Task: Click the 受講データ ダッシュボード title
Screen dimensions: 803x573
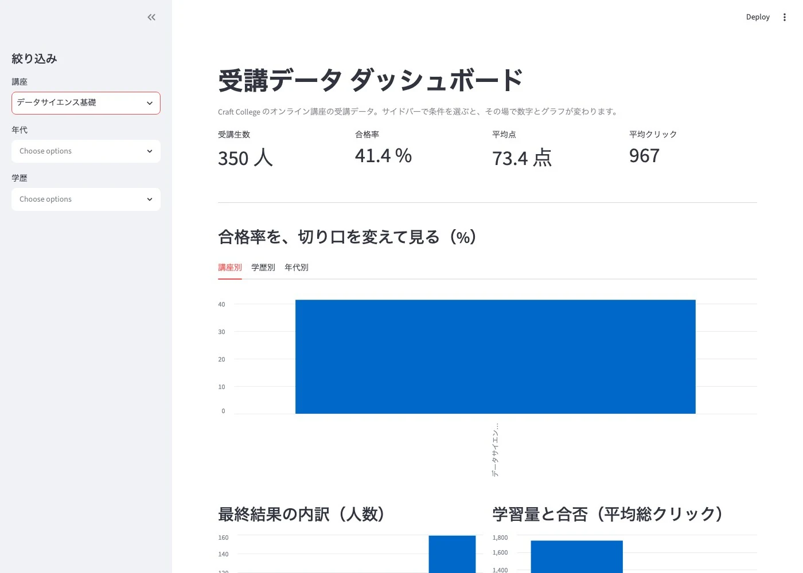Action: coord(371,80)
